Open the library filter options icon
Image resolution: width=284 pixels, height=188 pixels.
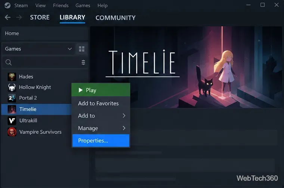click(83, 62)
